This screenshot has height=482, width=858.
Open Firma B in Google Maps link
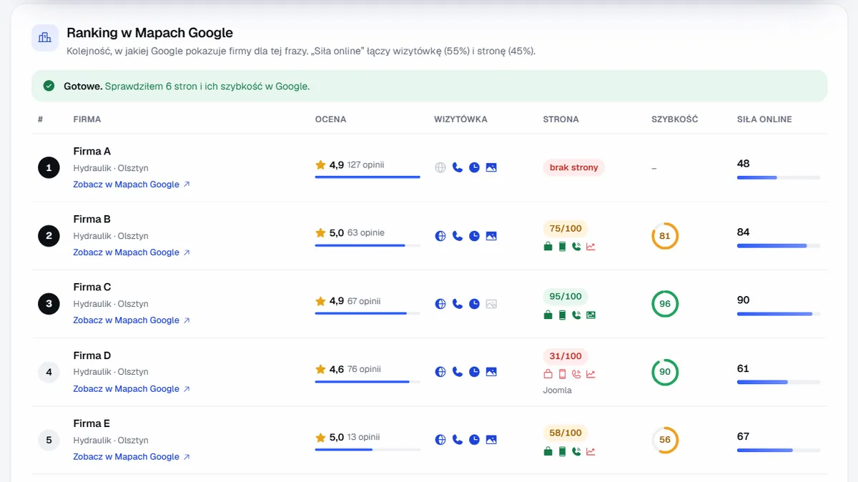pyautogui.click(x=132, y=252)
